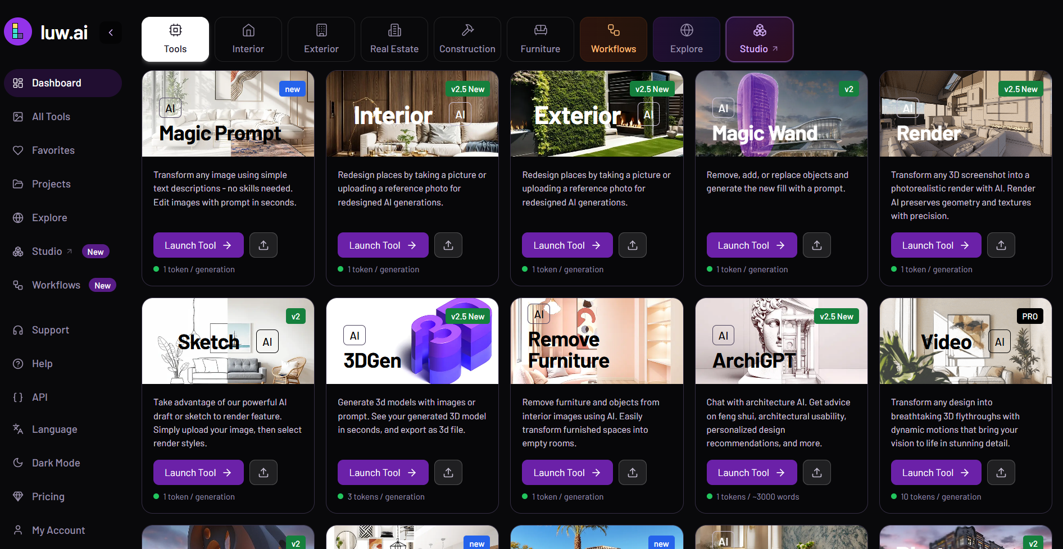Open the ArchiGPT card thumbnail

pos(782,341)
